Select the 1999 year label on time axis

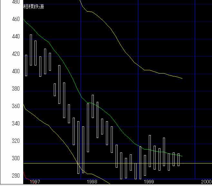(x=149, y=182)
